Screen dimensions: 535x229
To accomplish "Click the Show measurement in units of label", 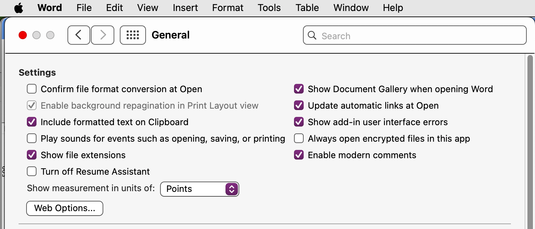I will pos(91,188).
